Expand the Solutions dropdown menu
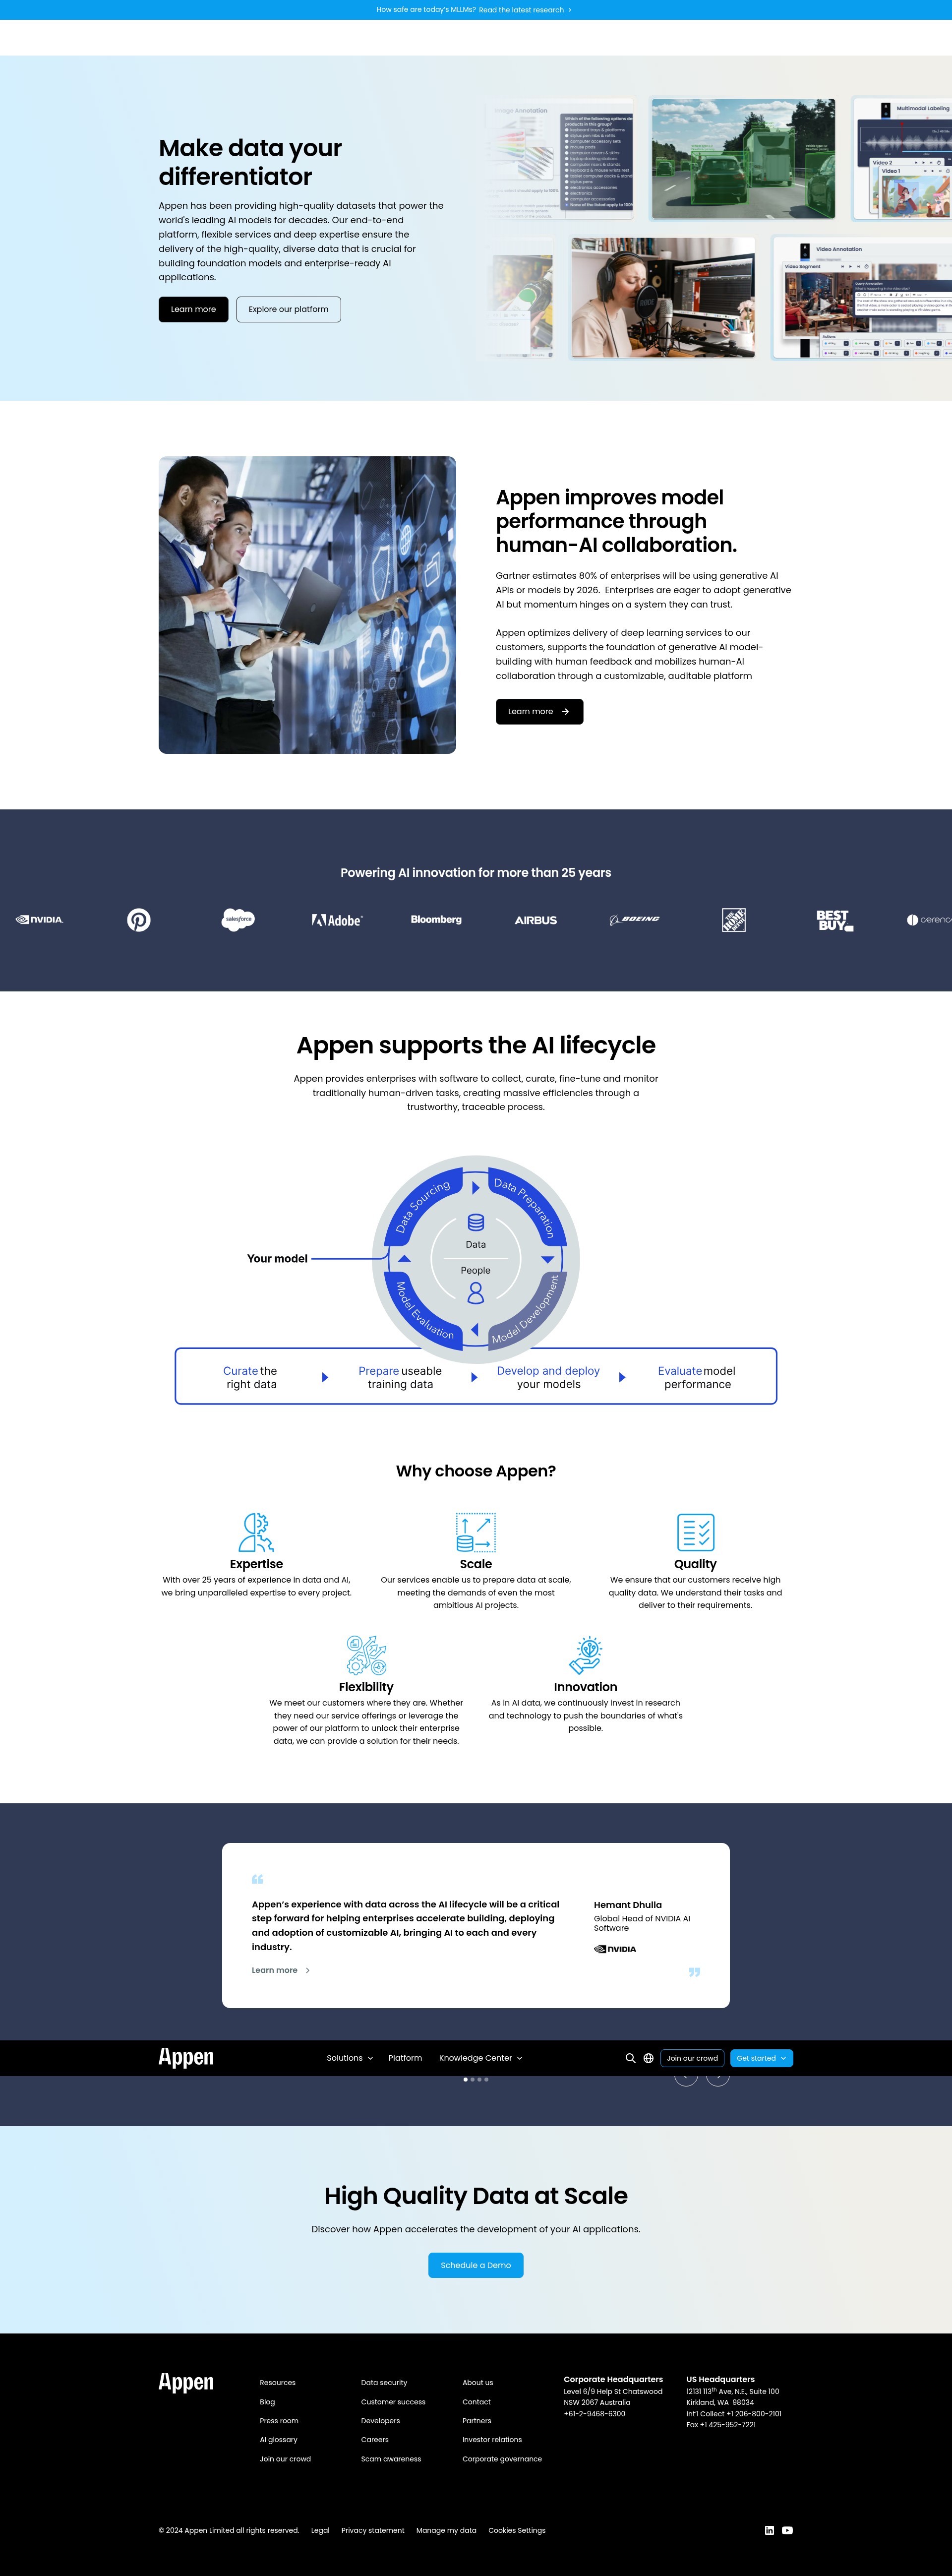952x2576 pixels. coord(349,2058)
